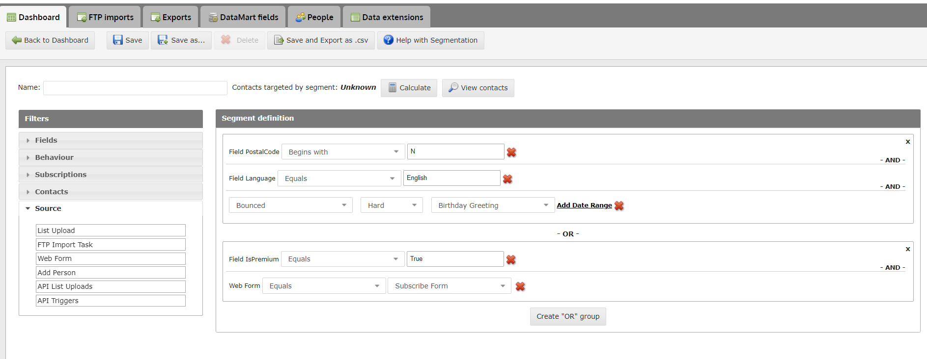Remove the Web Form condition row
This screenshot has height=359, width=927.
click(x=520, y=286)
